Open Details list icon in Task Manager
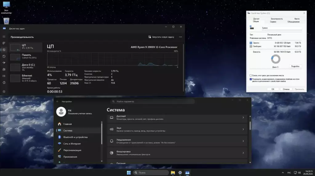This screenshot has width=315, height=176. 4,76
